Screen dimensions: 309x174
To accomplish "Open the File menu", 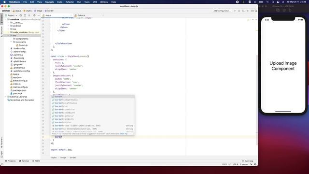I will [x=25, y=2].
